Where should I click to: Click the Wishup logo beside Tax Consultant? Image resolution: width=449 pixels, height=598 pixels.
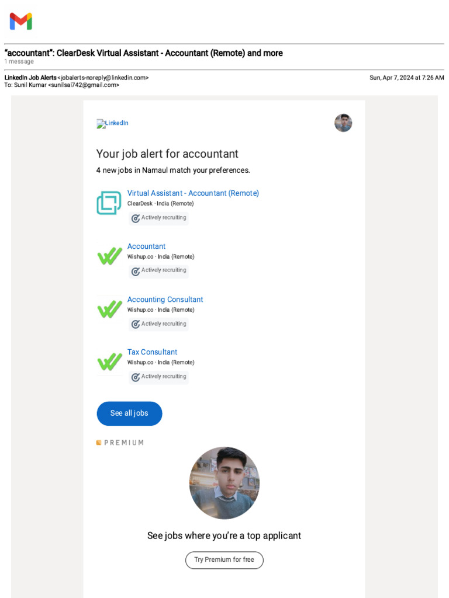point(109,361)
